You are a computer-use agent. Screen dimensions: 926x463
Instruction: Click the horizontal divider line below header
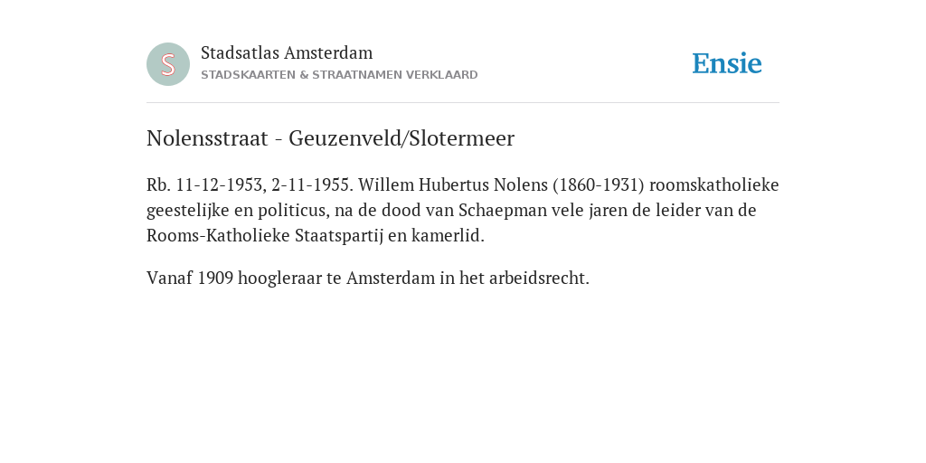click(x=463, y=103)
